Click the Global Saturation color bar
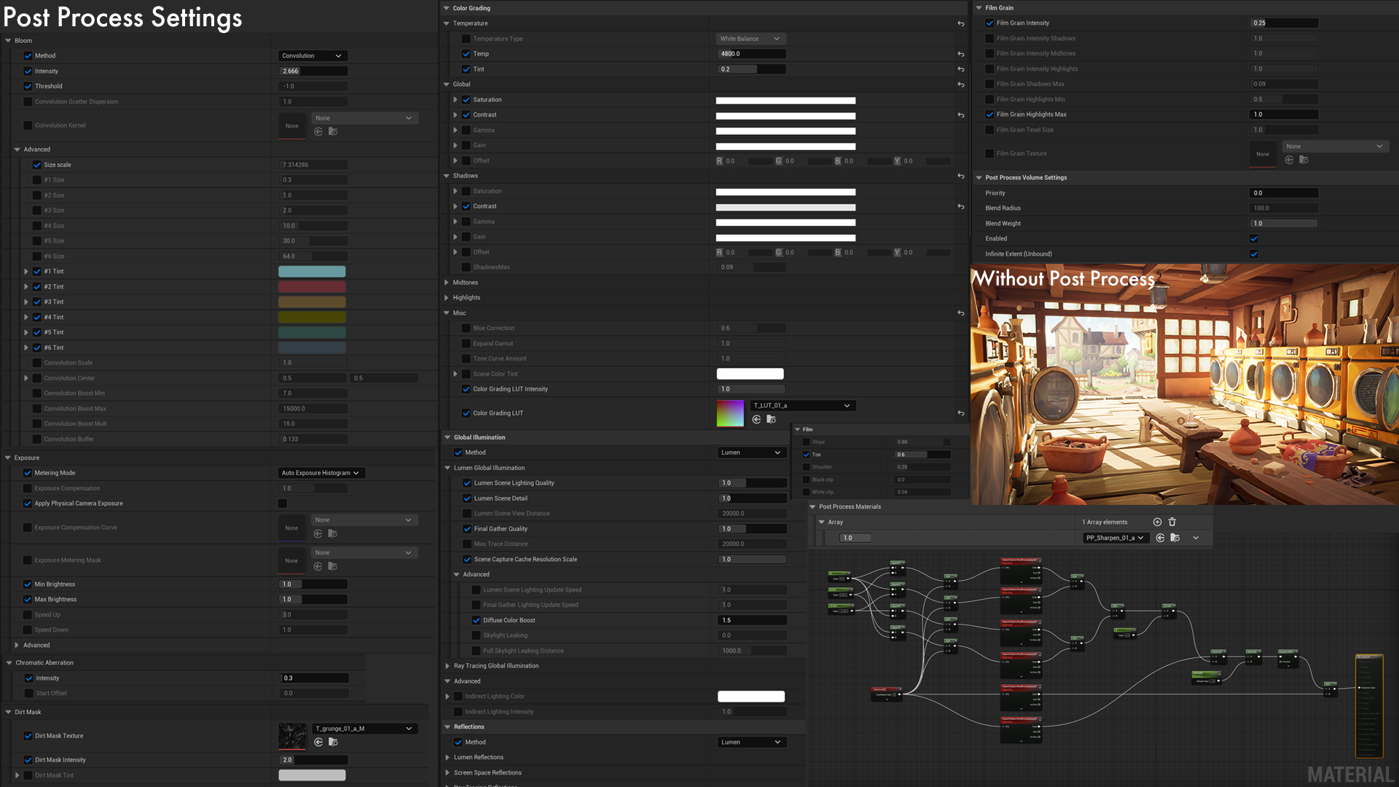This screenshot has width=1399, height=787. (x=785, y=101)
